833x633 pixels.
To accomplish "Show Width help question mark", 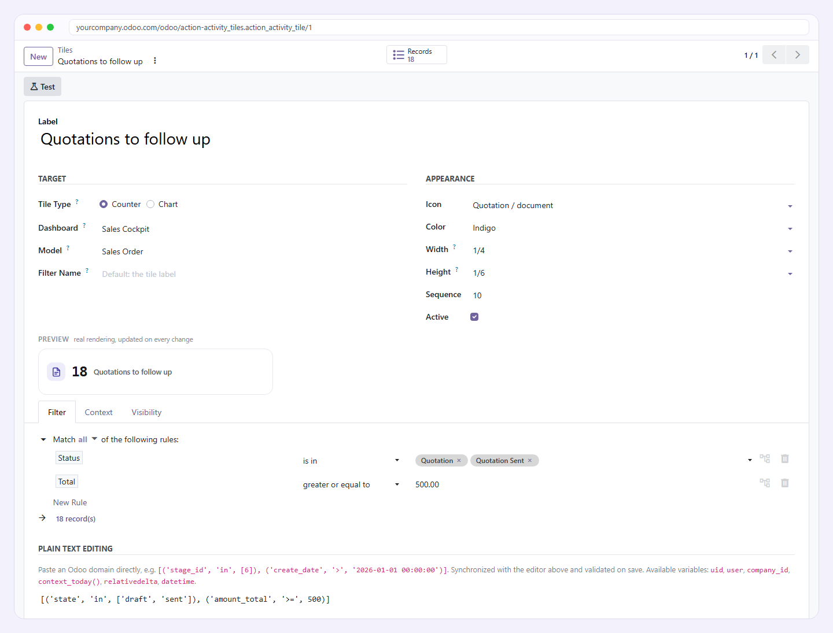I will coord(454,247).
